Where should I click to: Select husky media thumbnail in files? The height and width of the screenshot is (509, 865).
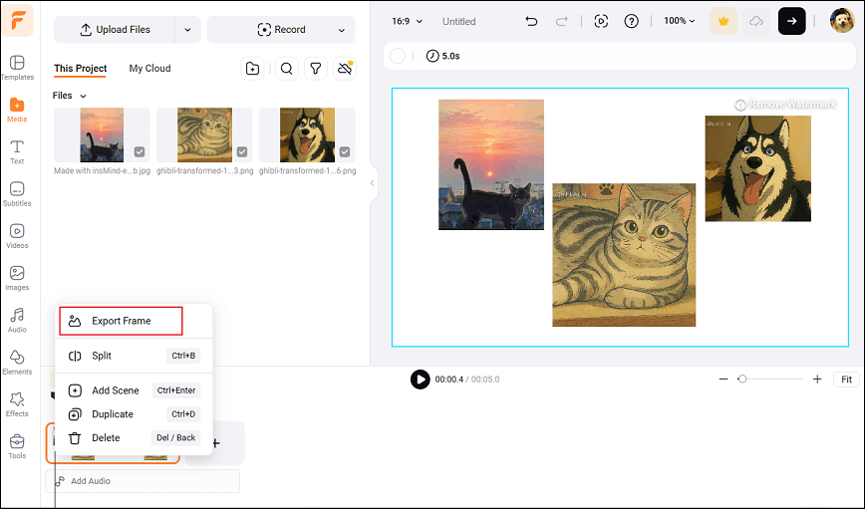pos(307,134)
